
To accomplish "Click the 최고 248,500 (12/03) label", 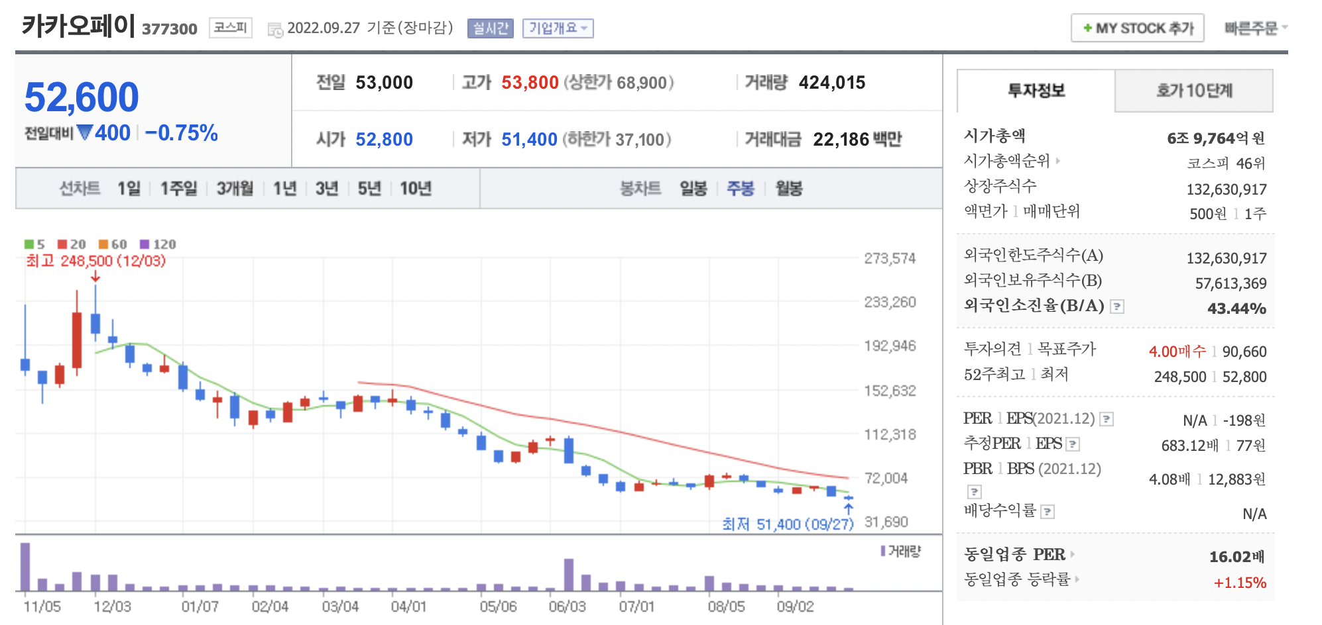I will pos(95,261).
